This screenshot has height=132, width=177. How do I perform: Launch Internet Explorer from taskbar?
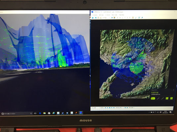(x=54, y=113)
